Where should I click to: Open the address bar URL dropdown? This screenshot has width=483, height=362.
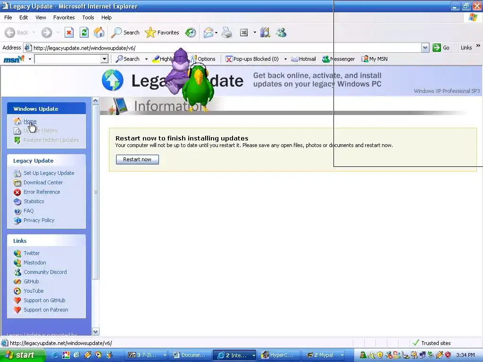click(x=425, y=48)
